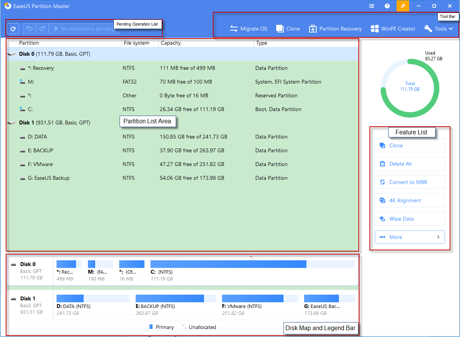Select the G: EaseUS Backup partition row
Screen dimensions: 460x337
183,178
